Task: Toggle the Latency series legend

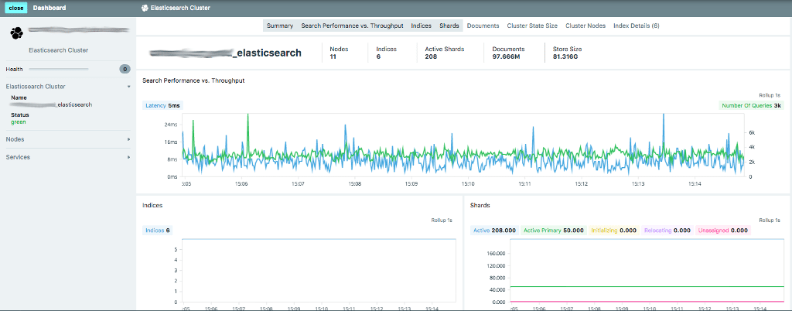Action: 162,105
